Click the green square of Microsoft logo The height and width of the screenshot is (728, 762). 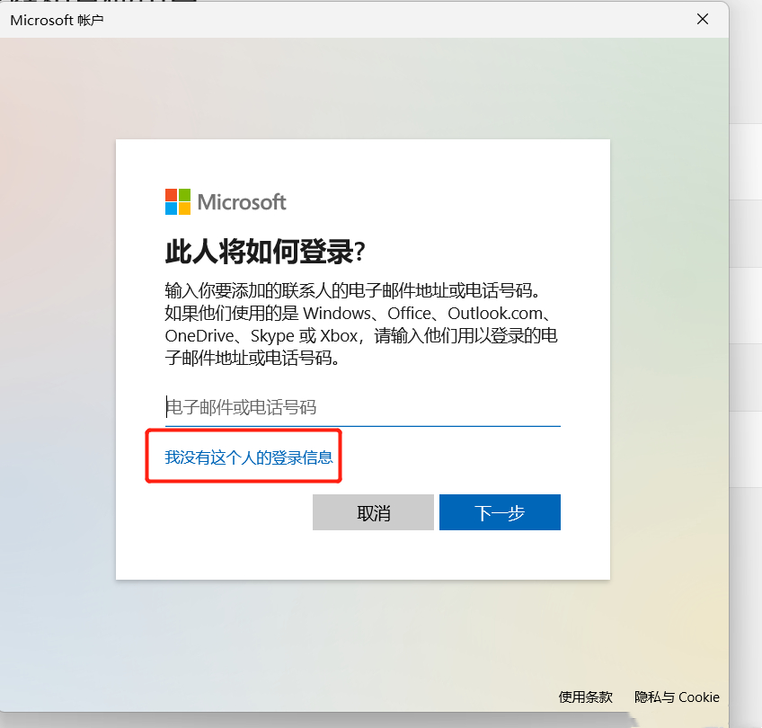click(x=184, y=195)
